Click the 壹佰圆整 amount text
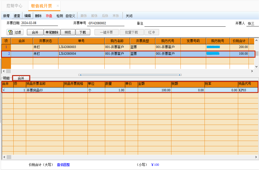This screenshot has width=259, height=170. [64, 165]
